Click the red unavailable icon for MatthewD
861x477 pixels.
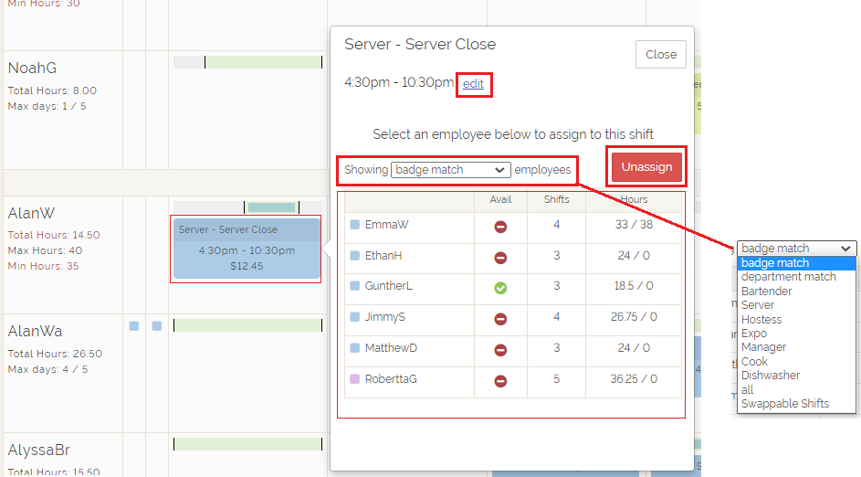tap(500, 349)
